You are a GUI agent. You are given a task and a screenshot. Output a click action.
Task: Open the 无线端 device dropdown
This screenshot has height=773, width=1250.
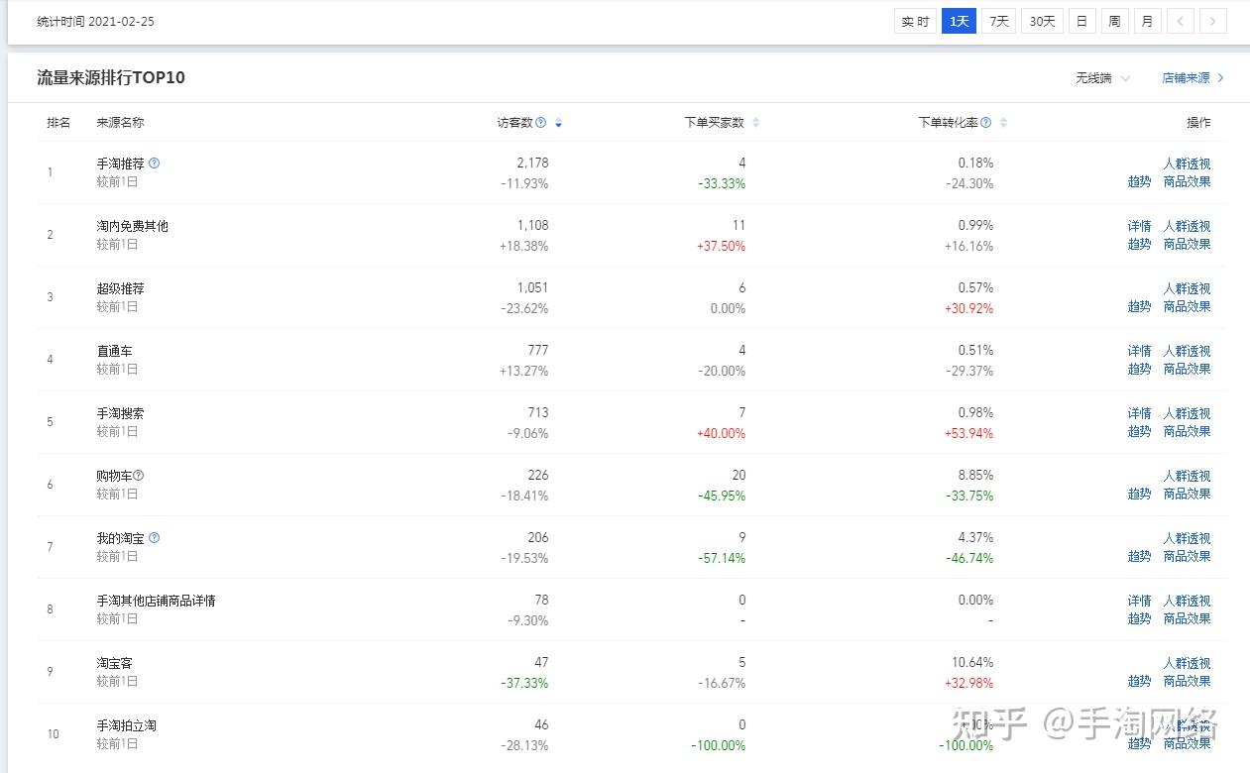pos(1102,78)
